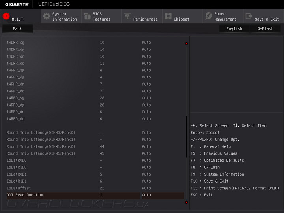Click the red M.I.T. icon
Image resolution: width=284 pixels, height=213 pixels.
coord(6,16)
